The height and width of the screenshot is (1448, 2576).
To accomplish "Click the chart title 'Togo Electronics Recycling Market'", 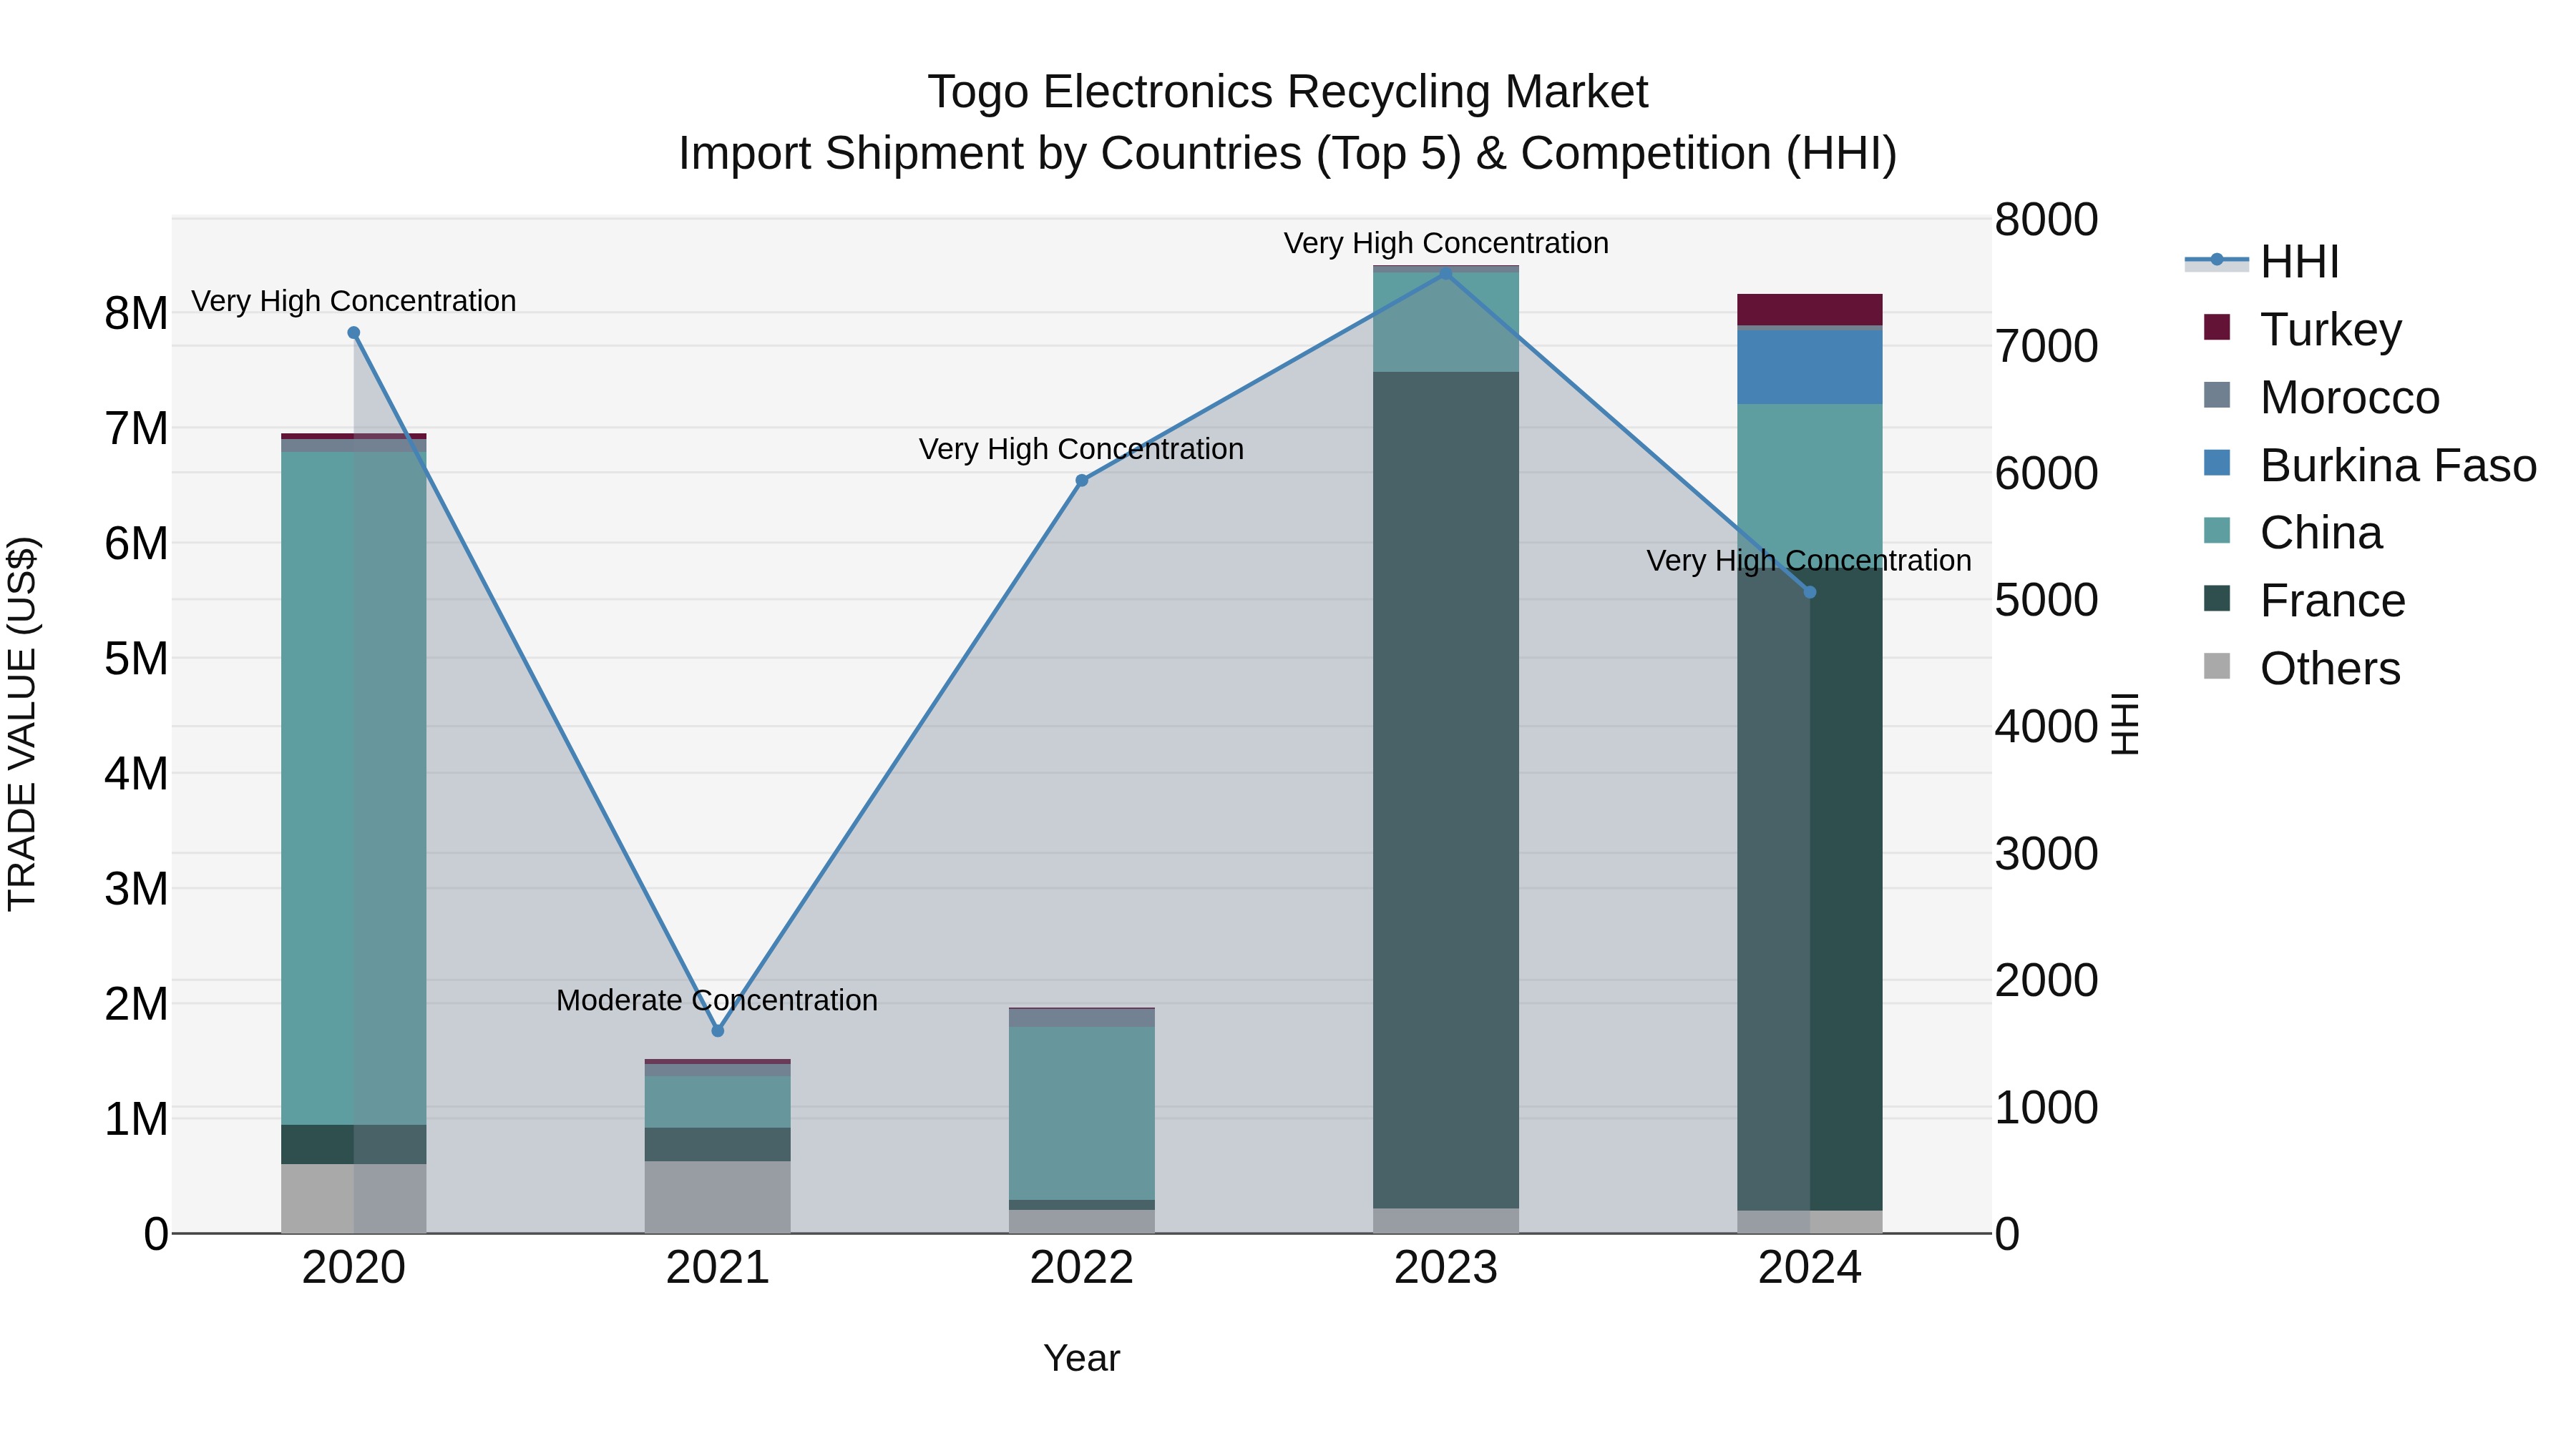I will point(1288,92).
